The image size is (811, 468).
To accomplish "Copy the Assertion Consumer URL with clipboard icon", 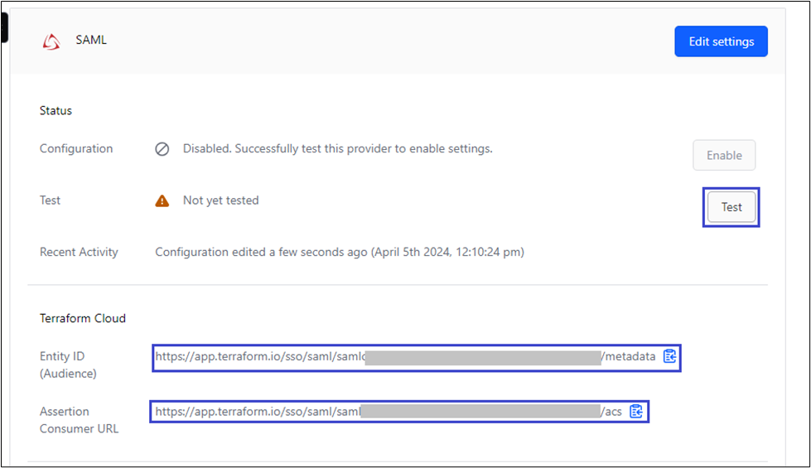I will (x=636, y=412).
